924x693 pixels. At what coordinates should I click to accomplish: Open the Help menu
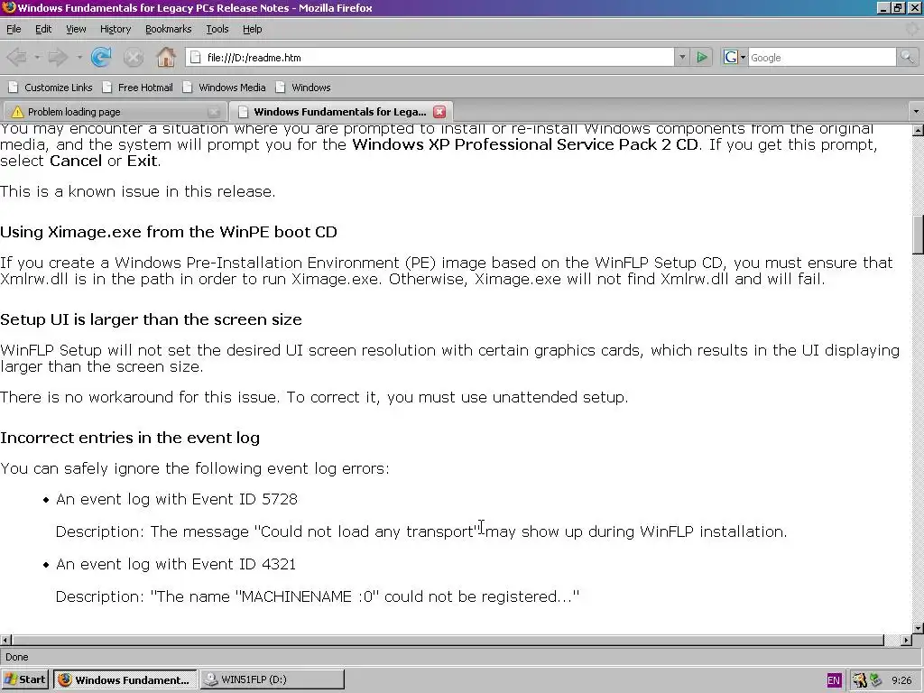pos(253,29)
